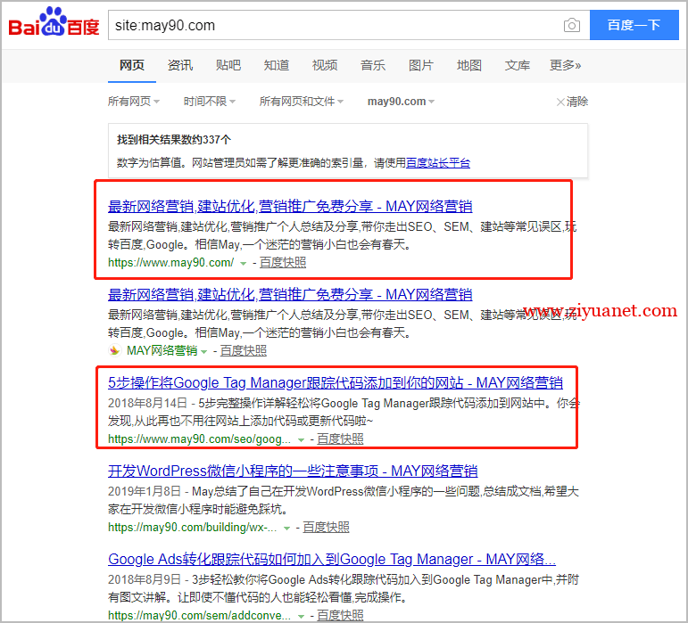The image size is (688, 623).
Task: Click the 清除 filter clear icon
Action: coord(560,102)
